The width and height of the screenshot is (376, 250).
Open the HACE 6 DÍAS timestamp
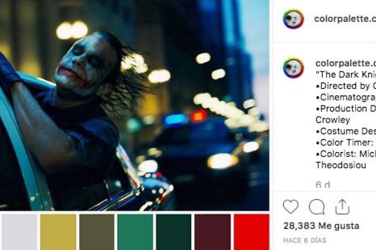[304, 240]
